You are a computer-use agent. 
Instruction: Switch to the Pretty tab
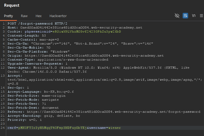(x=8, y=16)
